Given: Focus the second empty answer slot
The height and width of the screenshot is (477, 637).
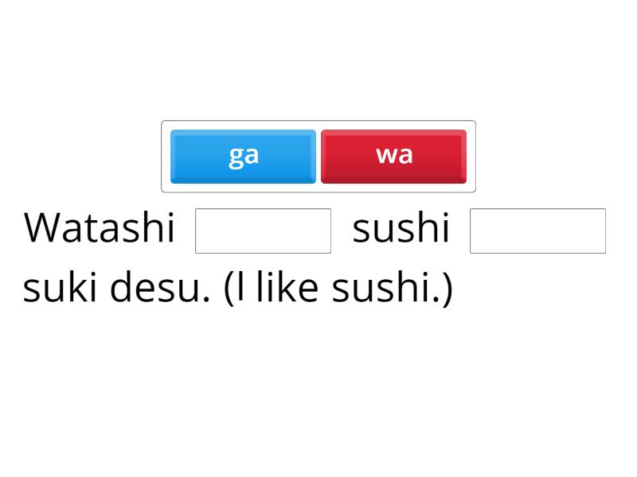Looking at the screenshot, I should 537,231.
